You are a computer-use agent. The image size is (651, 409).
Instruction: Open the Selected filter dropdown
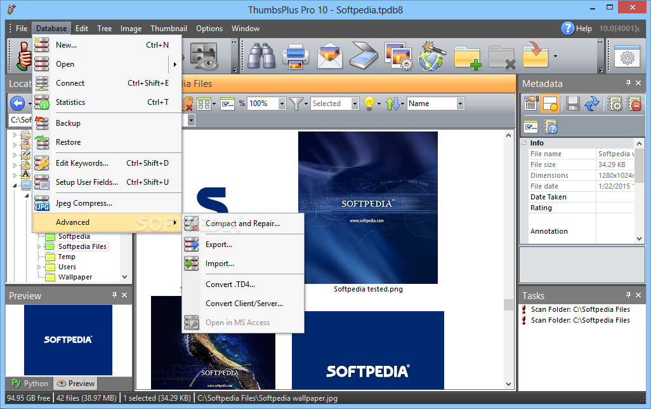(355, 104)
